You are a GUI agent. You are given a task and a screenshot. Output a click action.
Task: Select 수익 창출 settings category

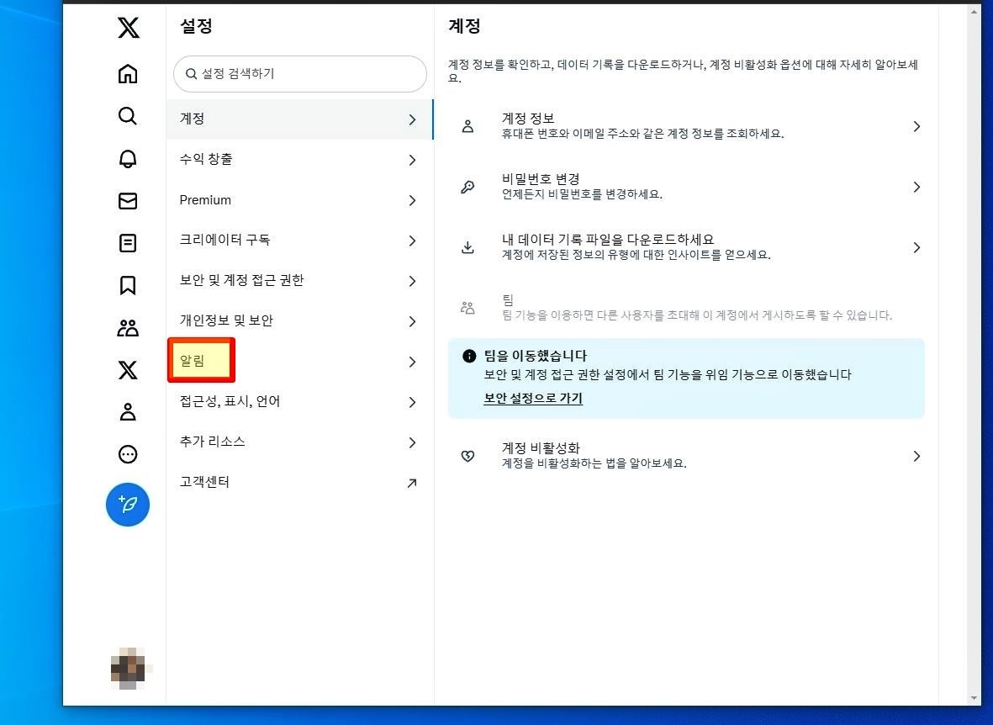(x=299, y=160)
